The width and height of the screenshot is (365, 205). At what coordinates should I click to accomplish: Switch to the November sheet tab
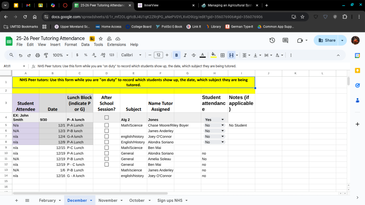pos(108,200)
